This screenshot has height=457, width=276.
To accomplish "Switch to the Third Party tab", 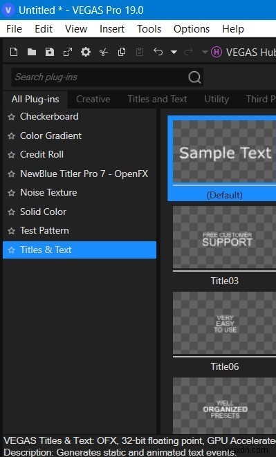I will coord(261,100).
